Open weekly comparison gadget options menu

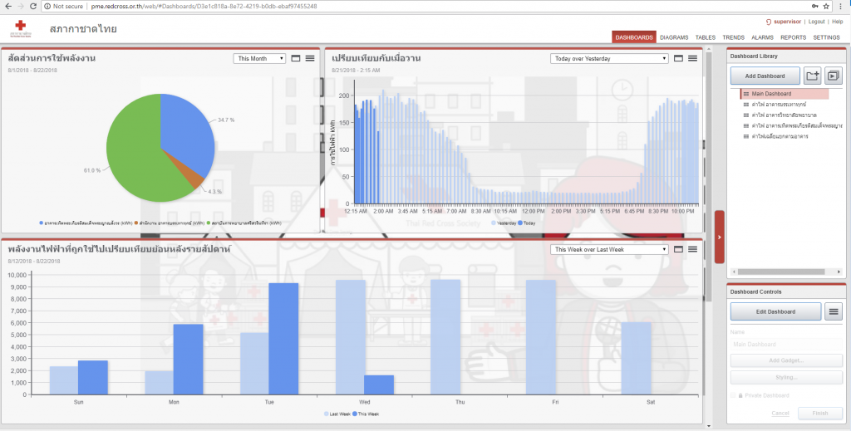pos(691,249)
